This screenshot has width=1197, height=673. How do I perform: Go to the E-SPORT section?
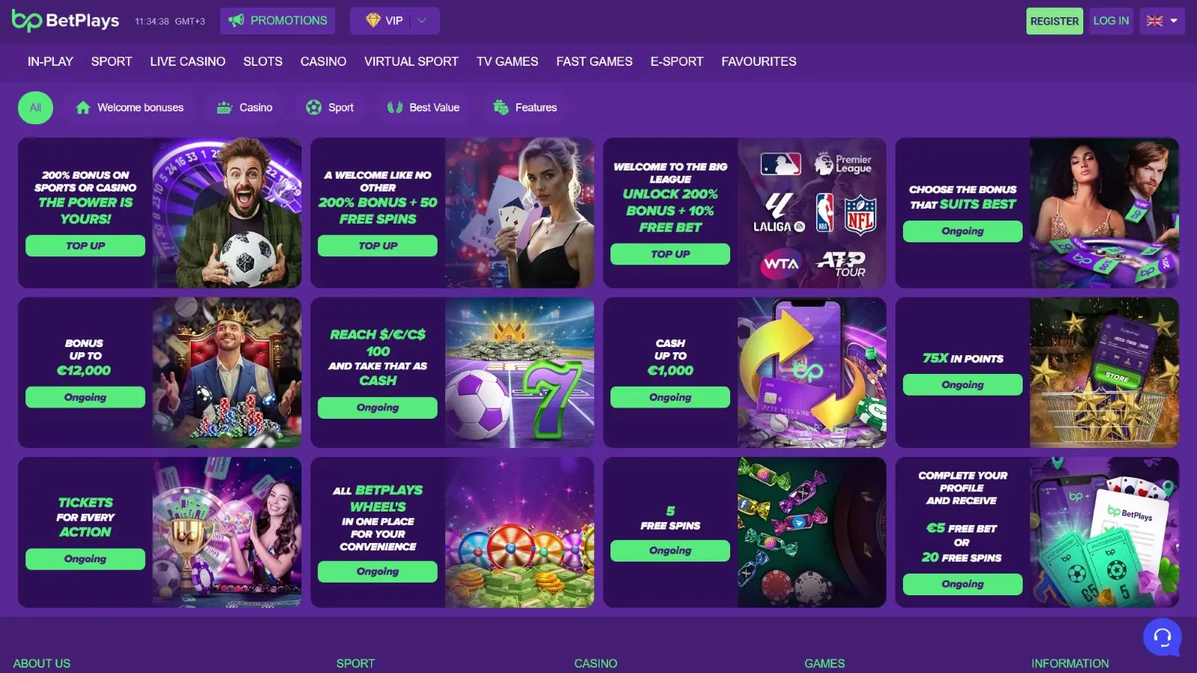(x=676, y=61)
